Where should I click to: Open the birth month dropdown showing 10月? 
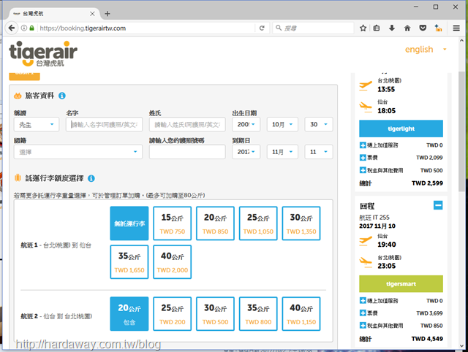[282, 124]
